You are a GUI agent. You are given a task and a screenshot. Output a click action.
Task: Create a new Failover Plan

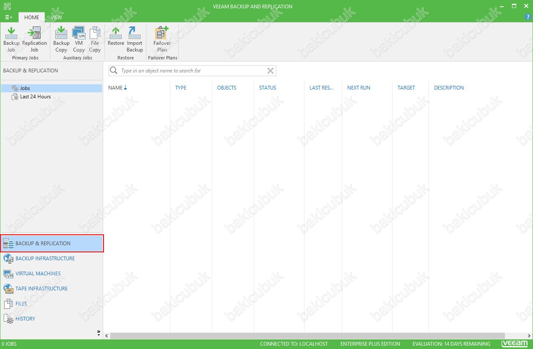[x=162, y=40]
